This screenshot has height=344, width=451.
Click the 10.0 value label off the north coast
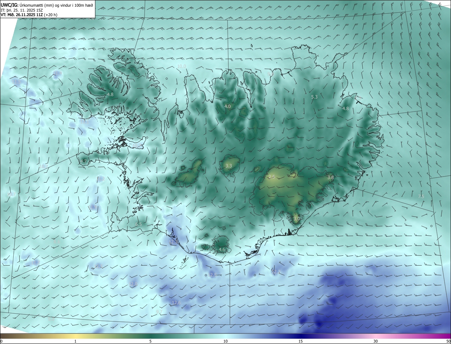tap(181, 66)
